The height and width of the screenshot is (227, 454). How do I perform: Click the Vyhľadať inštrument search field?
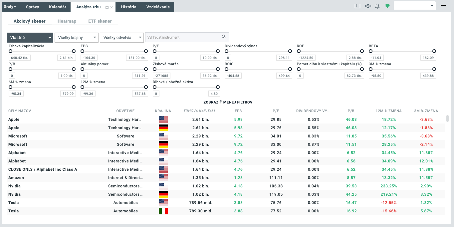[183, 37]
